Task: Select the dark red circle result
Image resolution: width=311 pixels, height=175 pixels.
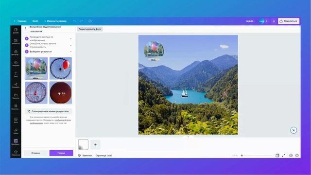Action: click(x=60, y=93)
